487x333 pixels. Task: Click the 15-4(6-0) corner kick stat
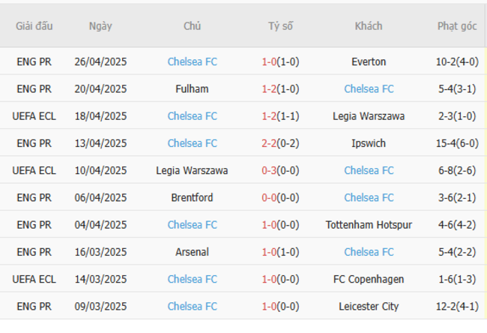tap(457, 143)
